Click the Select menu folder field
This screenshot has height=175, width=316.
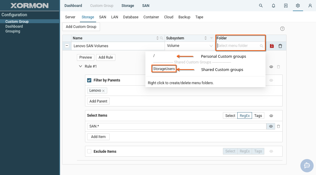coord(238,46)
